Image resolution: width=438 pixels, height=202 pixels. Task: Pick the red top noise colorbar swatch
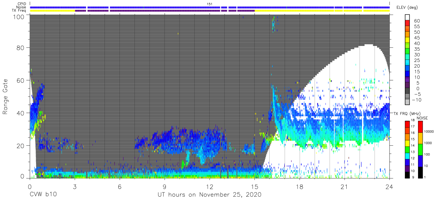[x=421, y=127]
